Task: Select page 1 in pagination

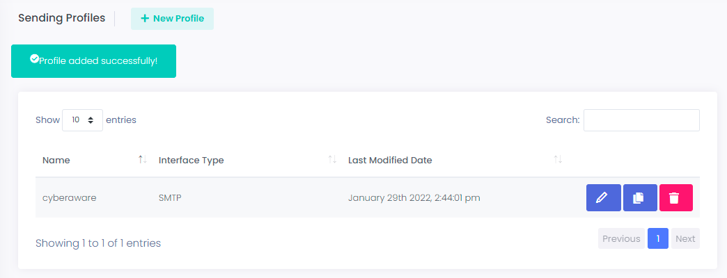Action: tap(658, 238)
